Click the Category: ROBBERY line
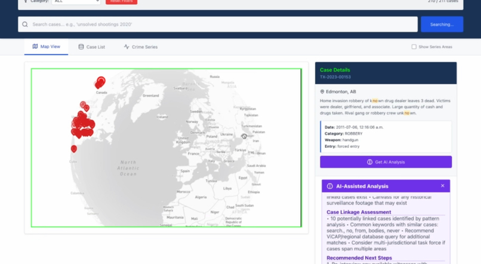Image resolution: width=481 pixels, height=264 pixels. (344, 133)
